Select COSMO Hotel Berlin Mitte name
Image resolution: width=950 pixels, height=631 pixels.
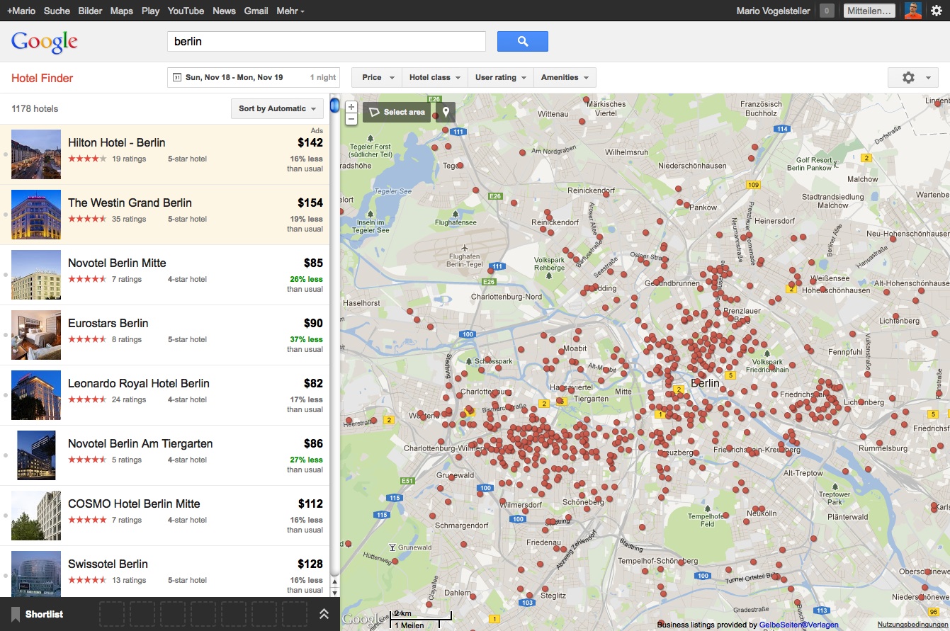pos(134,504)
